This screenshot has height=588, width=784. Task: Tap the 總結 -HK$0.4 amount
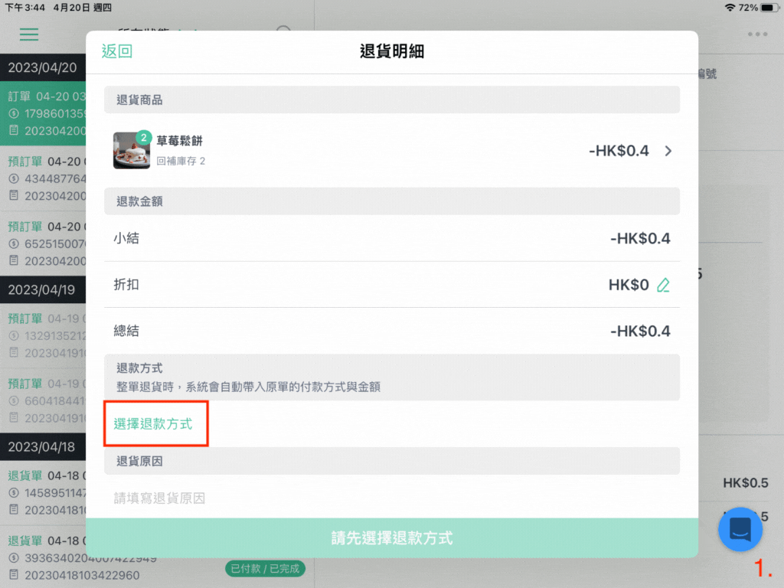[640, 331]
